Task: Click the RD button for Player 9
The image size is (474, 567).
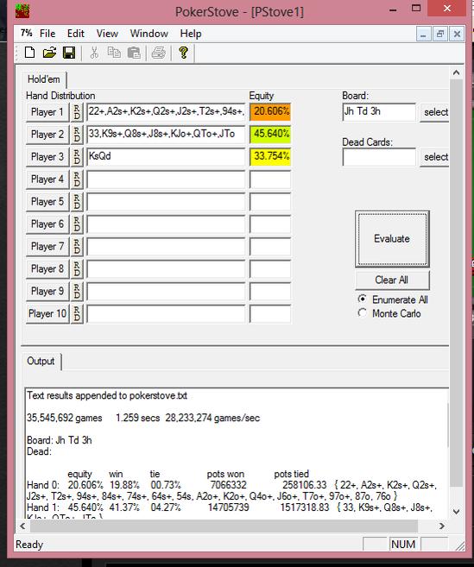Action: pyautogui.click(x=77, y=292)
